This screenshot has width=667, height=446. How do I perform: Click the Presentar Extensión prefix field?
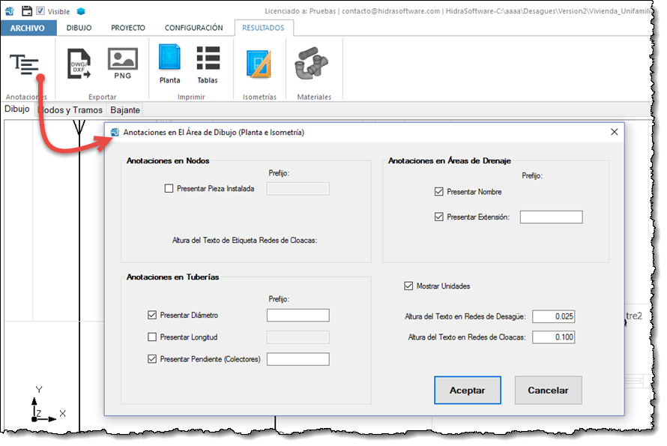551,217
